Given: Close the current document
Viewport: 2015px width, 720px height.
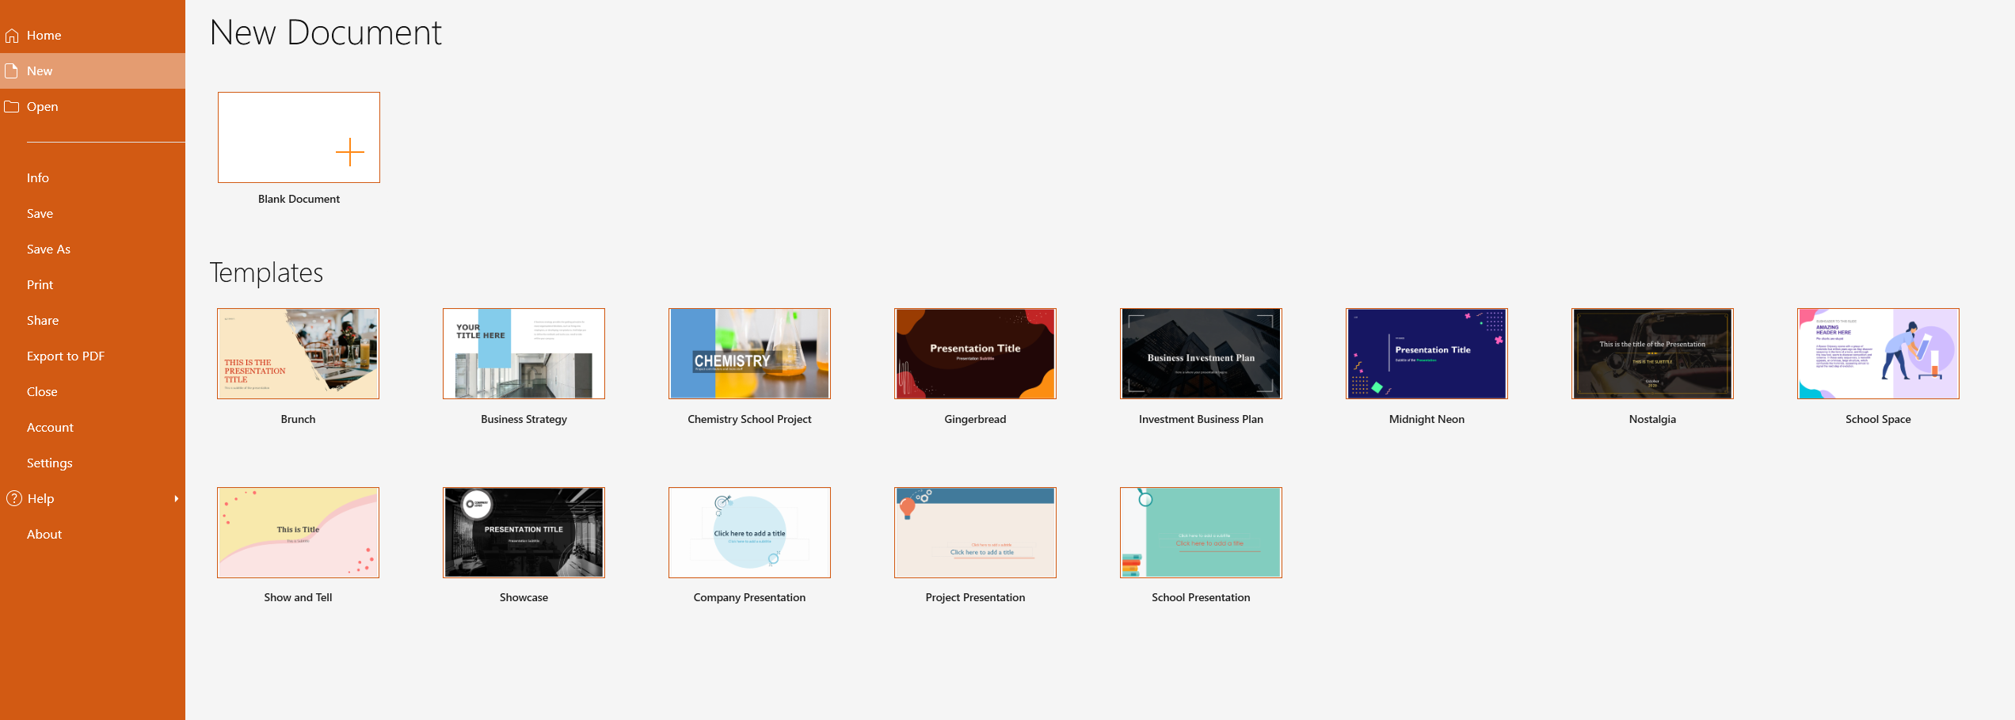Looking at the screenshot, I should [41, 391].
